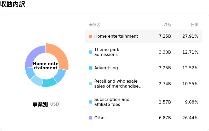Click the 比率 column header
209x131 pixels.
point(195,25)
